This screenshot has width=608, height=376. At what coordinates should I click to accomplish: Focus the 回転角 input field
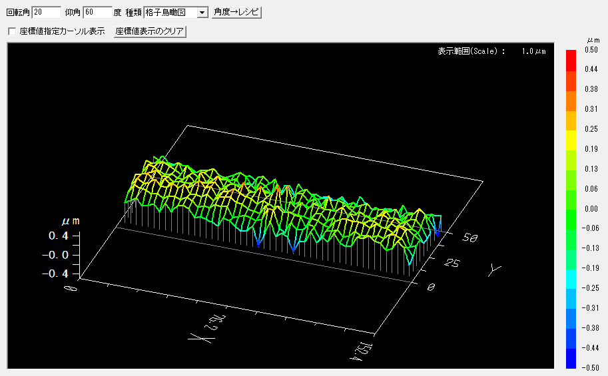point(46,13)
